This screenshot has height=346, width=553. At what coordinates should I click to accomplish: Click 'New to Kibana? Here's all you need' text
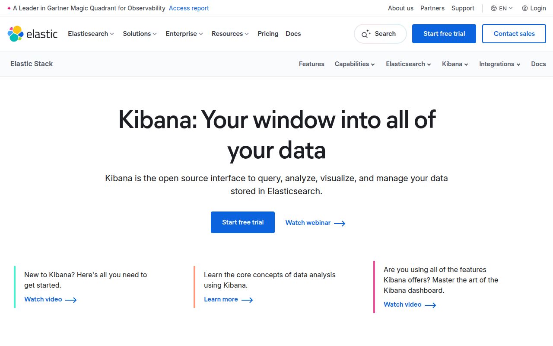coord(86,280)
